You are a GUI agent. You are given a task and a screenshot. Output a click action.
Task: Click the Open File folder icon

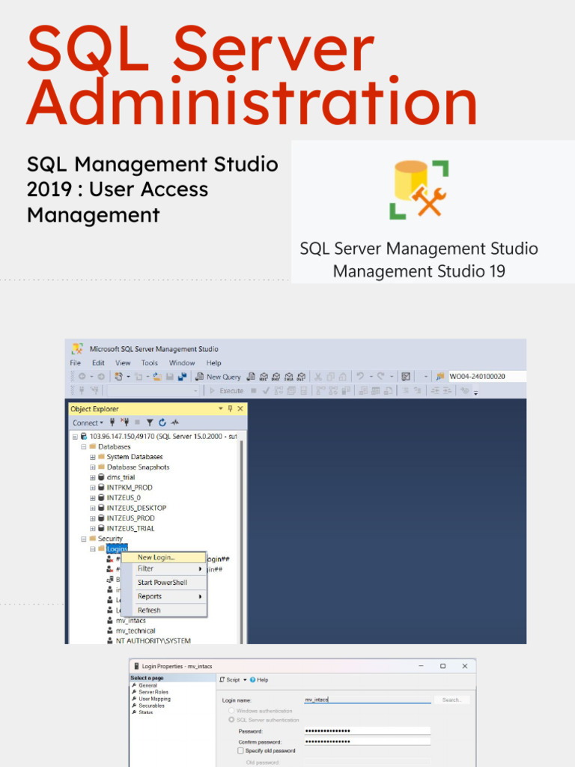157,377
